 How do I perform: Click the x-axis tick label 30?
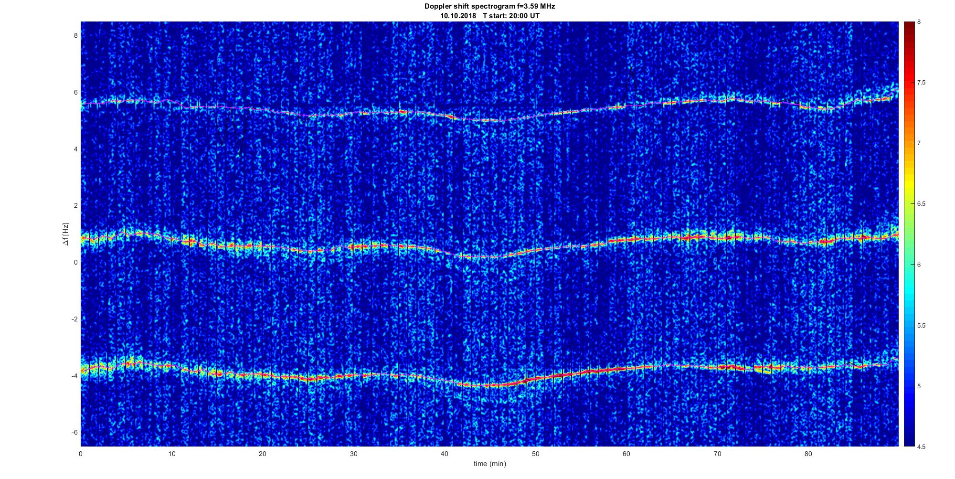click(353, 454)
